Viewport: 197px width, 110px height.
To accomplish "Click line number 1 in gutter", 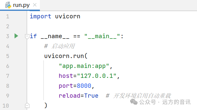I will point(8,17).
